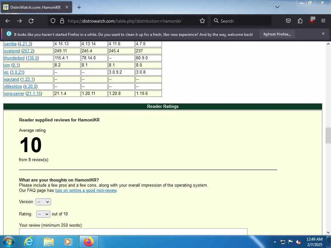Click the 4.15.13 samba cell
331x248 pixels.
point(67,44)
